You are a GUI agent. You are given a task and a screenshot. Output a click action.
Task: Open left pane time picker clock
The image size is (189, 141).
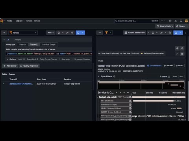(x=59, y=33)
